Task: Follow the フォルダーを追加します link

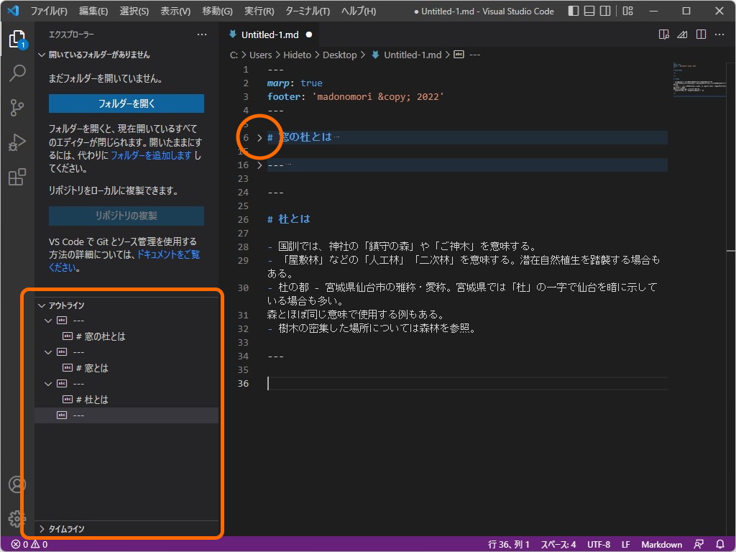Action: tap(151, 155)
